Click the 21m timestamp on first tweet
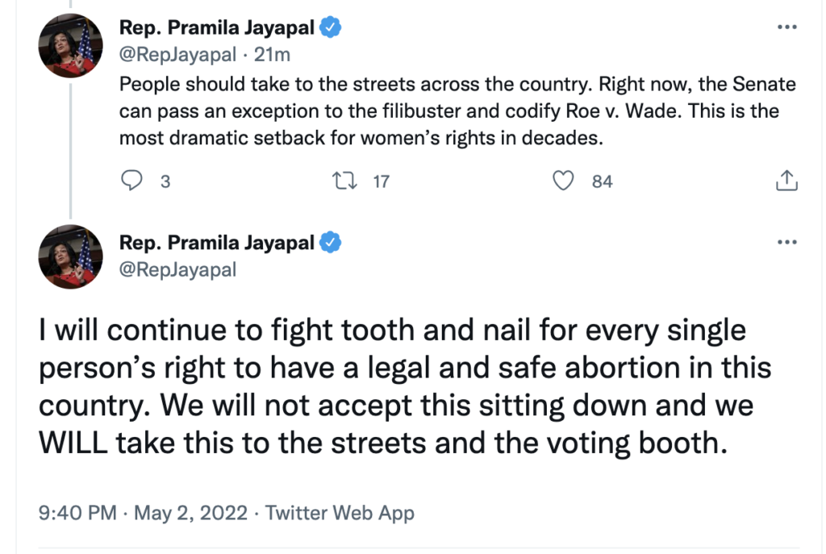 [x=272, y=54]
